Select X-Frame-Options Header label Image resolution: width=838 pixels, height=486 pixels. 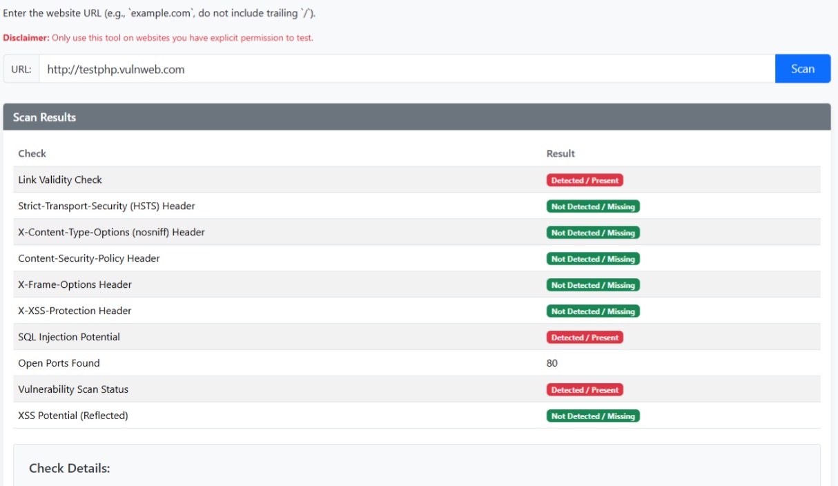pos(75,284)
